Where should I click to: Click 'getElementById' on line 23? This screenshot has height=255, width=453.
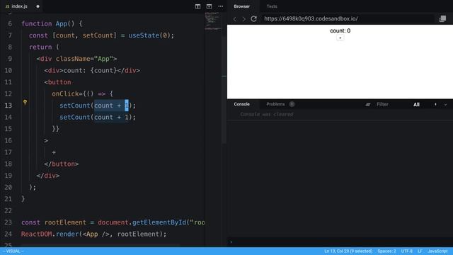click(159, 222)
